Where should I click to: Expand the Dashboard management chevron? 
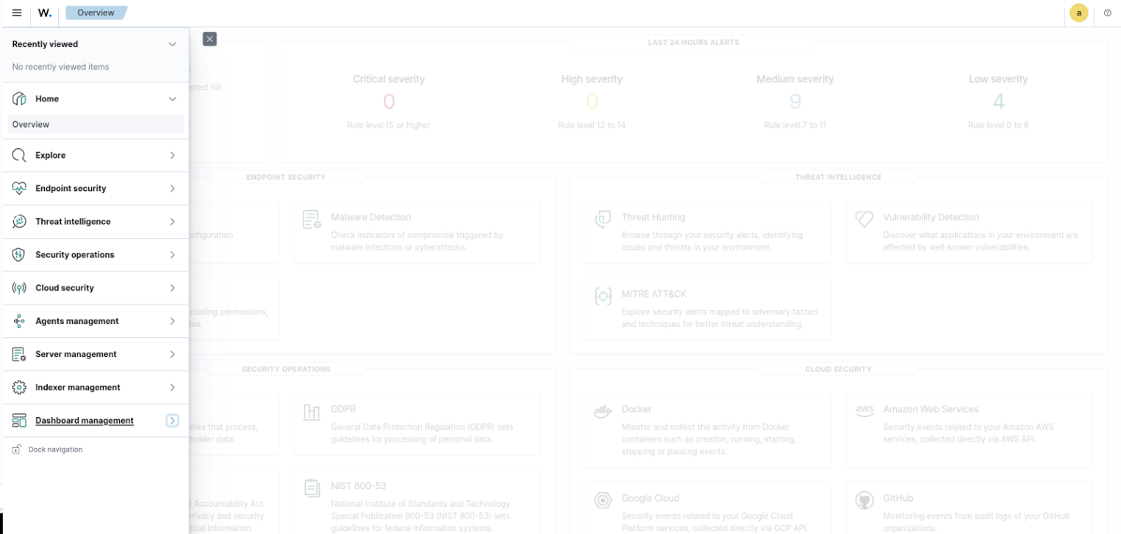[x=172, y=421]
